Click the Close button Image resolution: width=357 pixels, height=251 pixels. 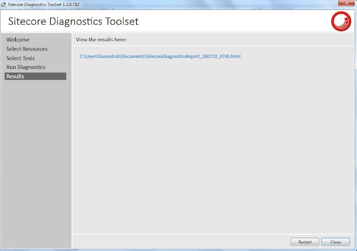(336, 242)
